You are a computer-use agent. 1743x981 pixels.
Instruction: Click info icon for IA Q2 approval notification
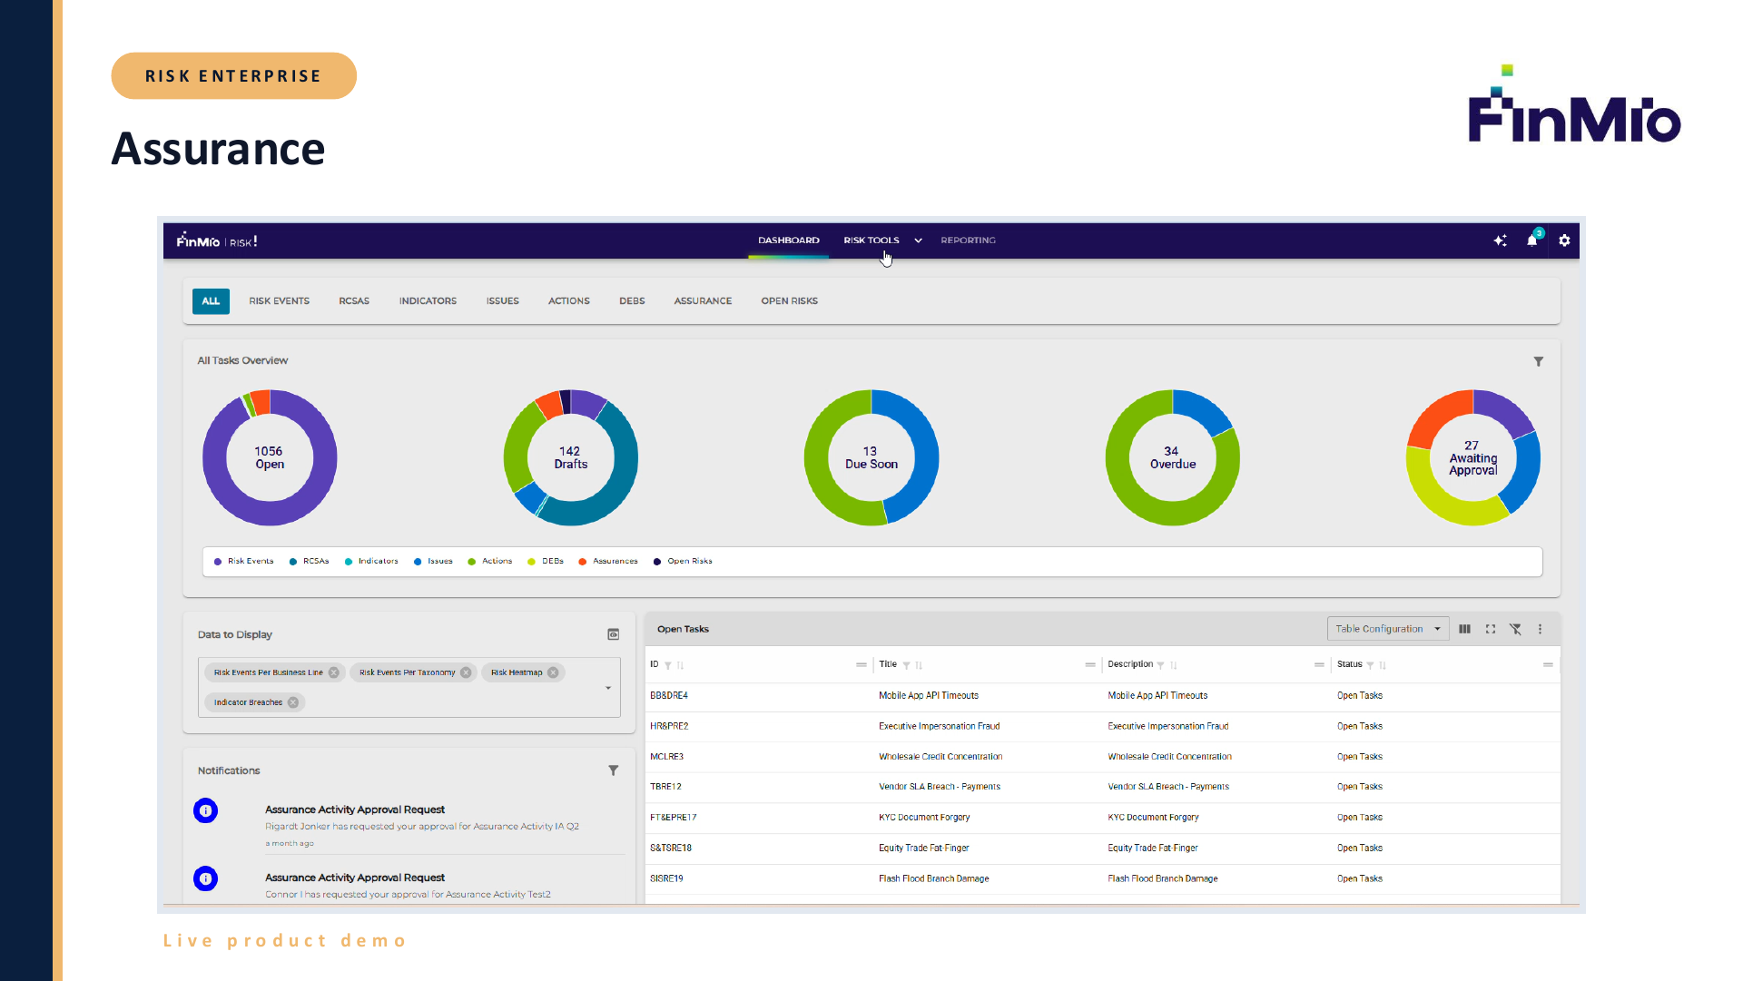pos(206,810)
